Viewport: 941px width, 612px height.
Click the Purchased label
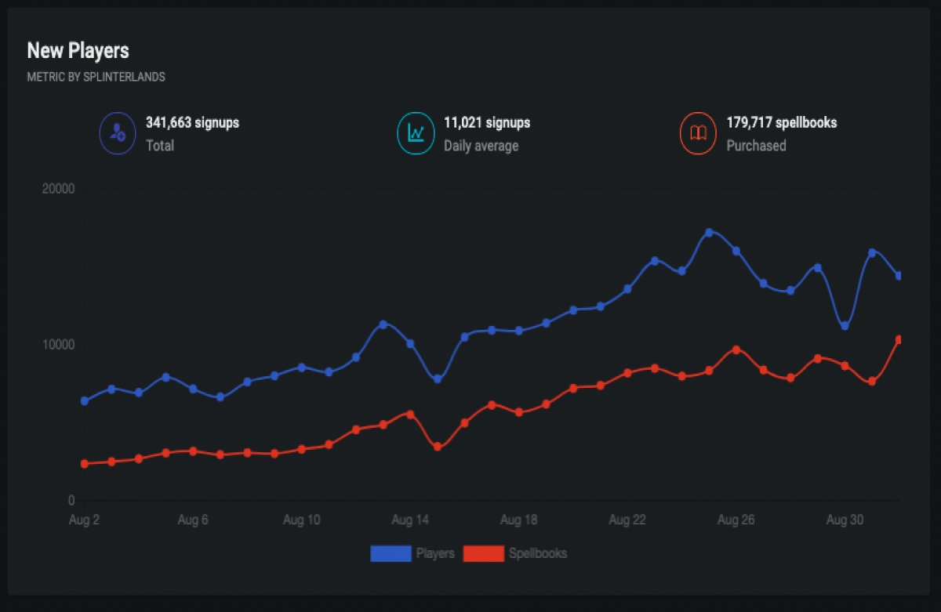coord(756,146)
